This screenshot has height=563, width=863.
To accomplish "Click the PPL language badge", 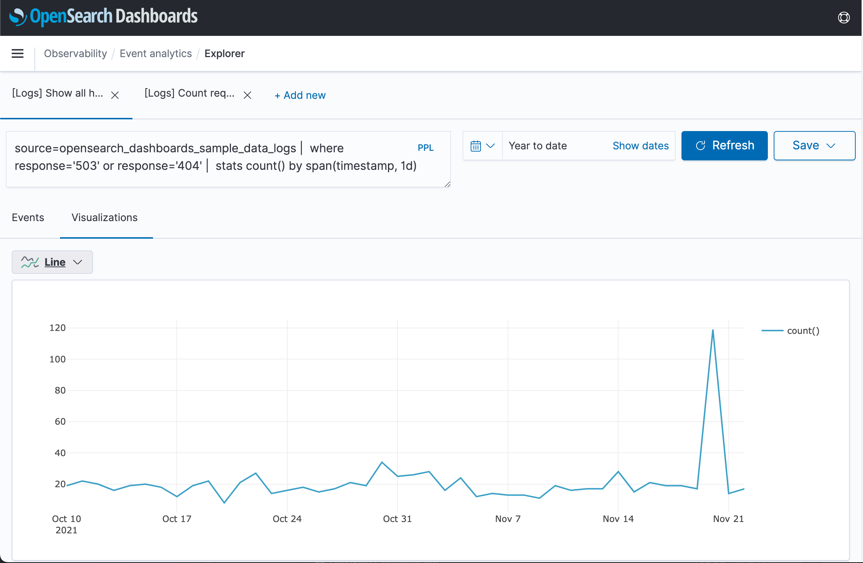I will pos(426,148).
